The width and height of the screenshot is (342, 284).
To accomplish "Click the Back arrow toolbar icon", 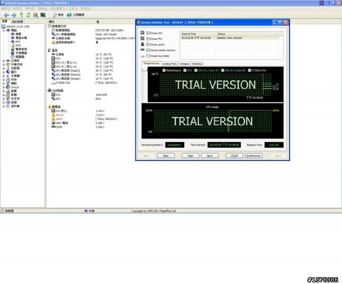I will point(6,15).
